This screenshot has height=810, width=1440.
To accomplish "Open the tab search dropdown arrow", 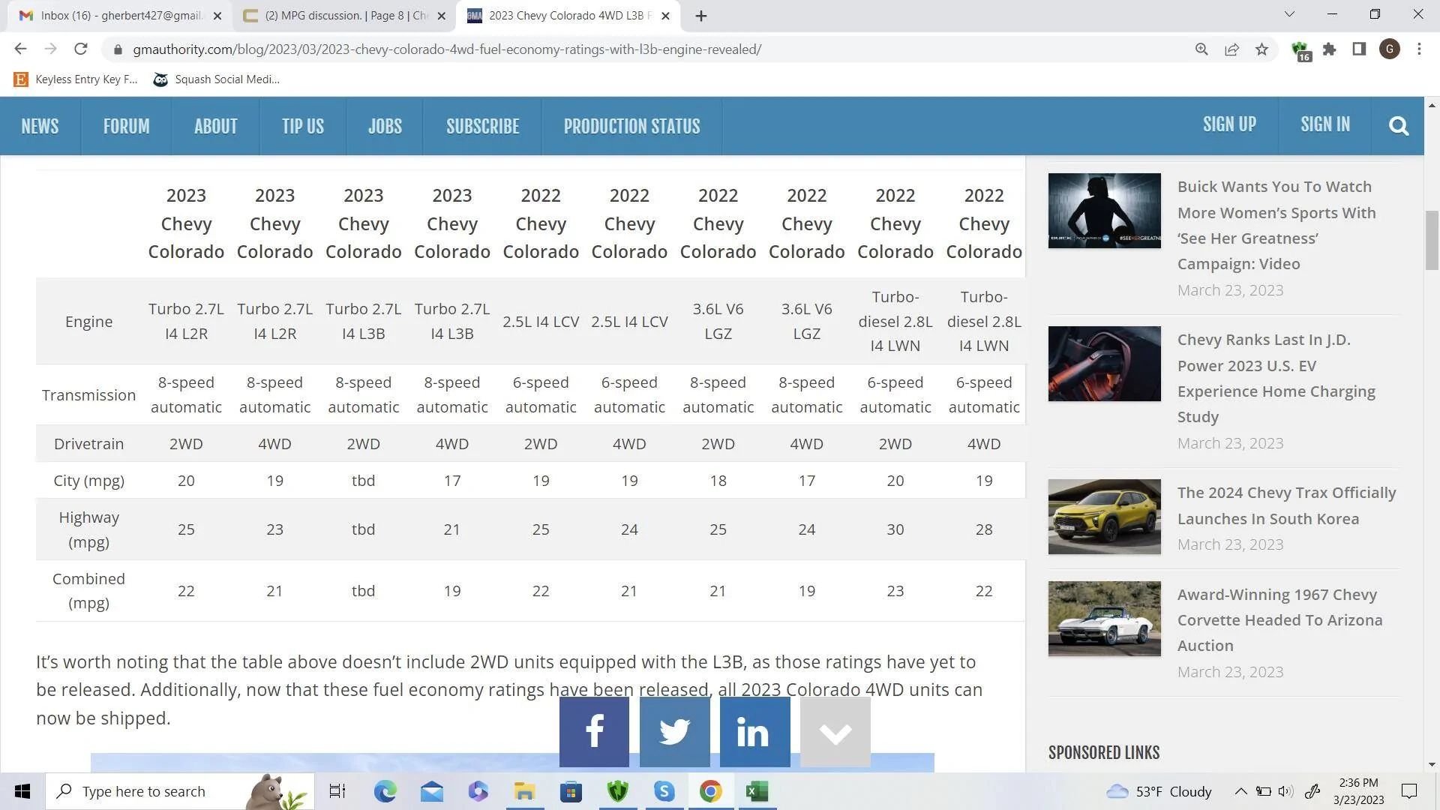I will pyautogui.click(x=1290, y=14).
